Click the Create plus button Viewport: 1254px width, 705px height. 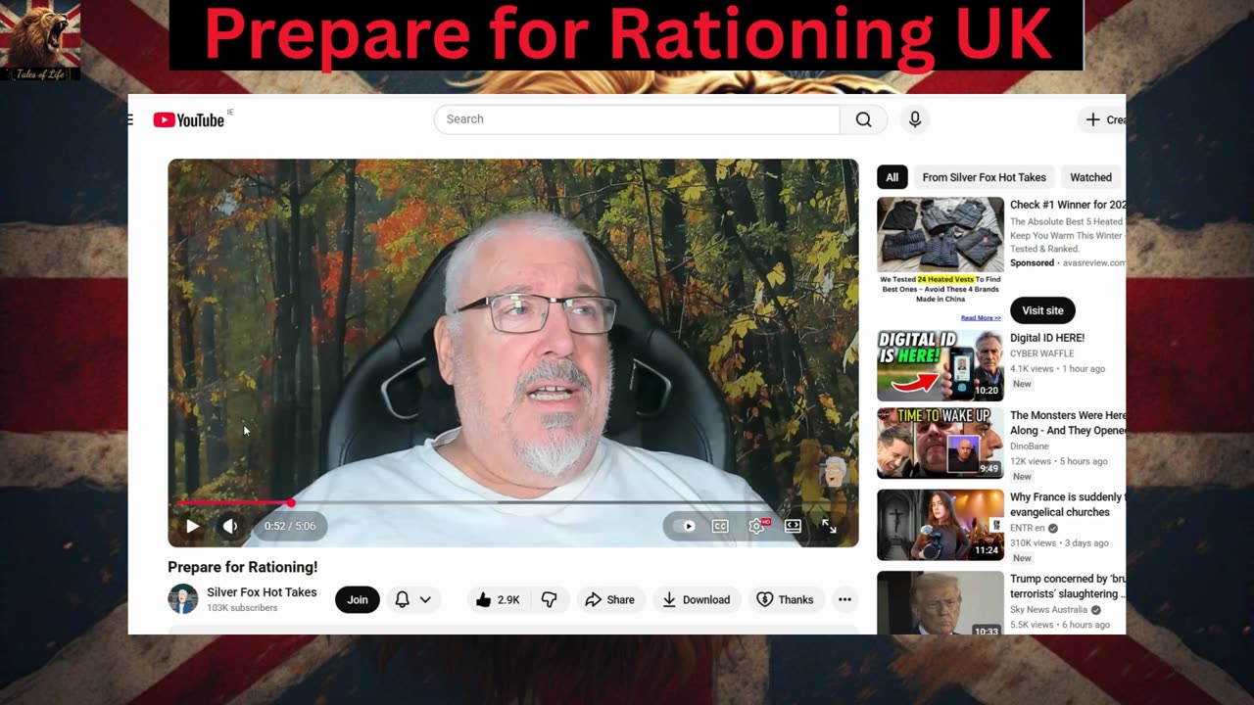tap(1102, 119)
